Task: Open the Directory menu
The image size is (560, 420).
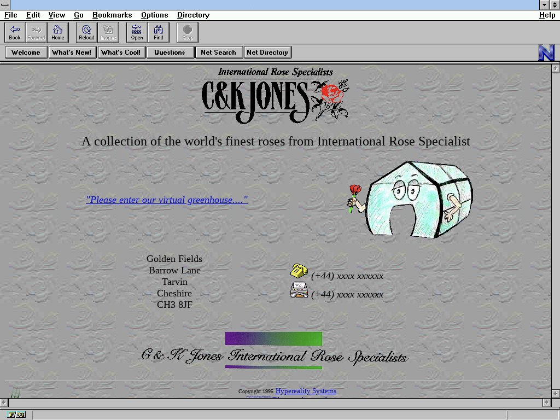Action: [193, 15]
